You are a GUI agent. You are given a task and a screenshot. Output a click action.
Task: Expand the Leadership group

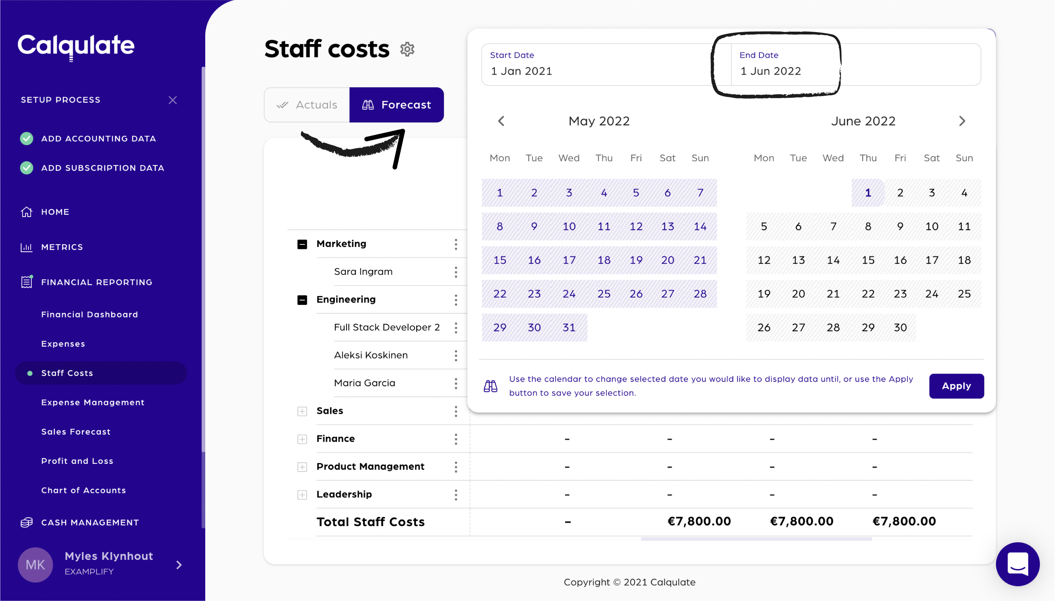pos(302,494)
